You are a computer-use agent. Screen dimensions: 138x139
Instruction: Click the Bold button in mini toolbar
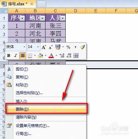(x=9, y=55)
